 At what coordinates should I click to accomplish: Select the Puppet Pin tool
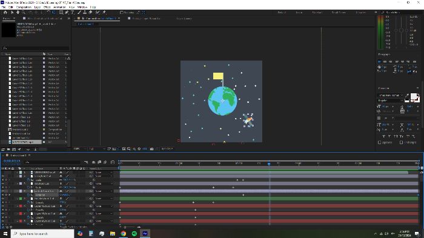click(104, 13)
